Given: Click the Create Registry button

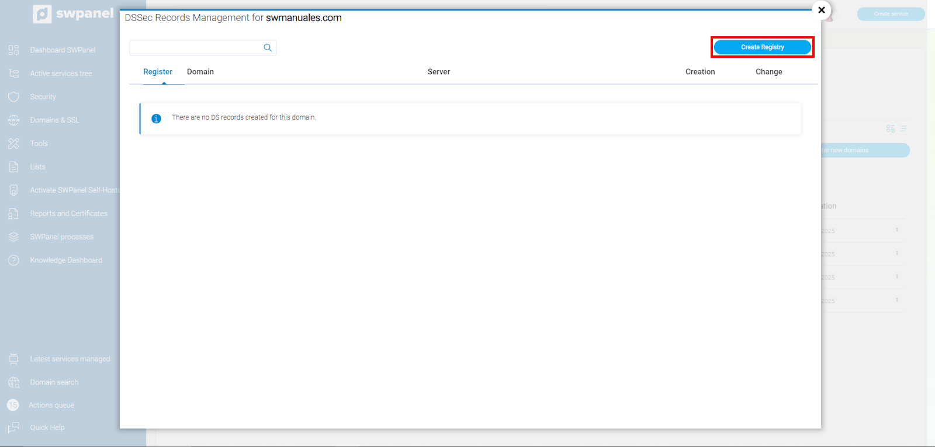Looking at the screenshot, I should tap(762, 47).
